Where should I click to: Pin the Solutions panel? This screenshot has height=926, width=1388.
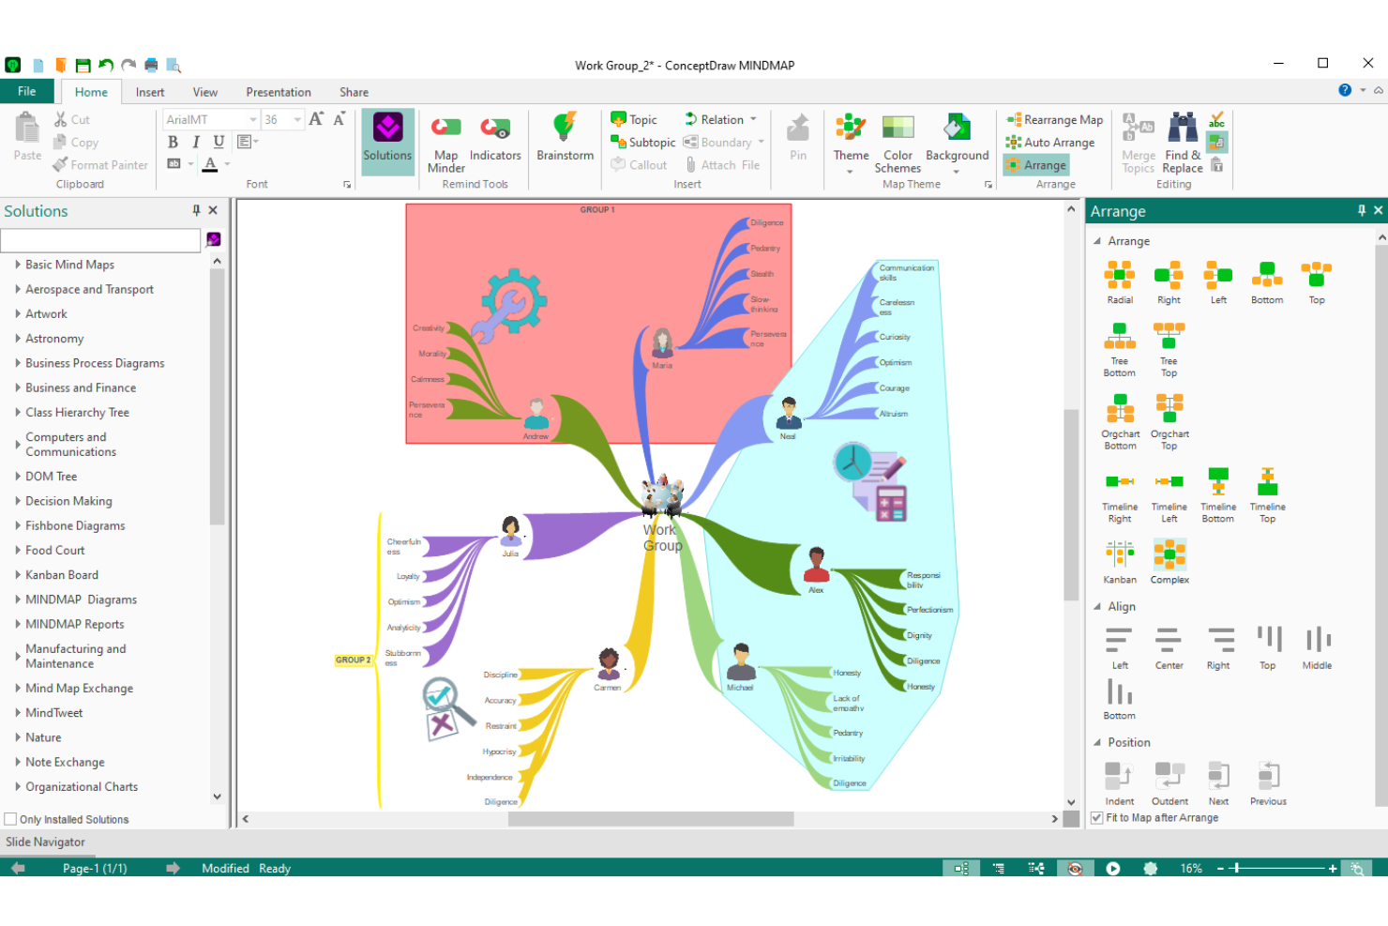[196, 210]
